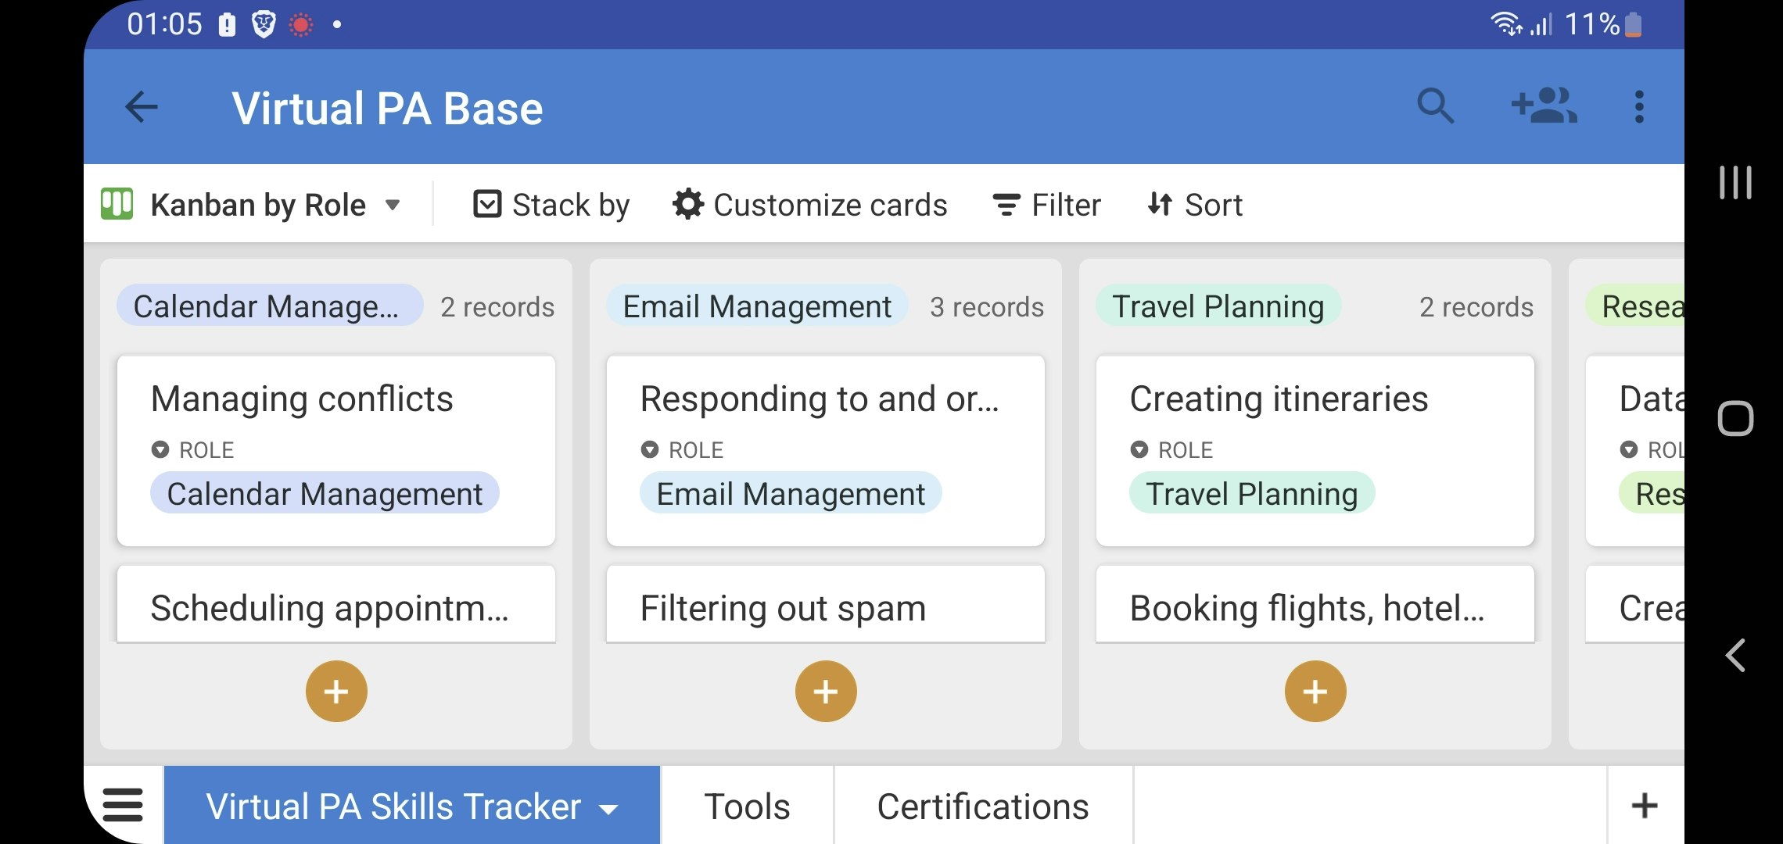Click the '3 records' count text
This screenshot has width=1783, height=844.
pyautogui.click(x=987, y=307)
